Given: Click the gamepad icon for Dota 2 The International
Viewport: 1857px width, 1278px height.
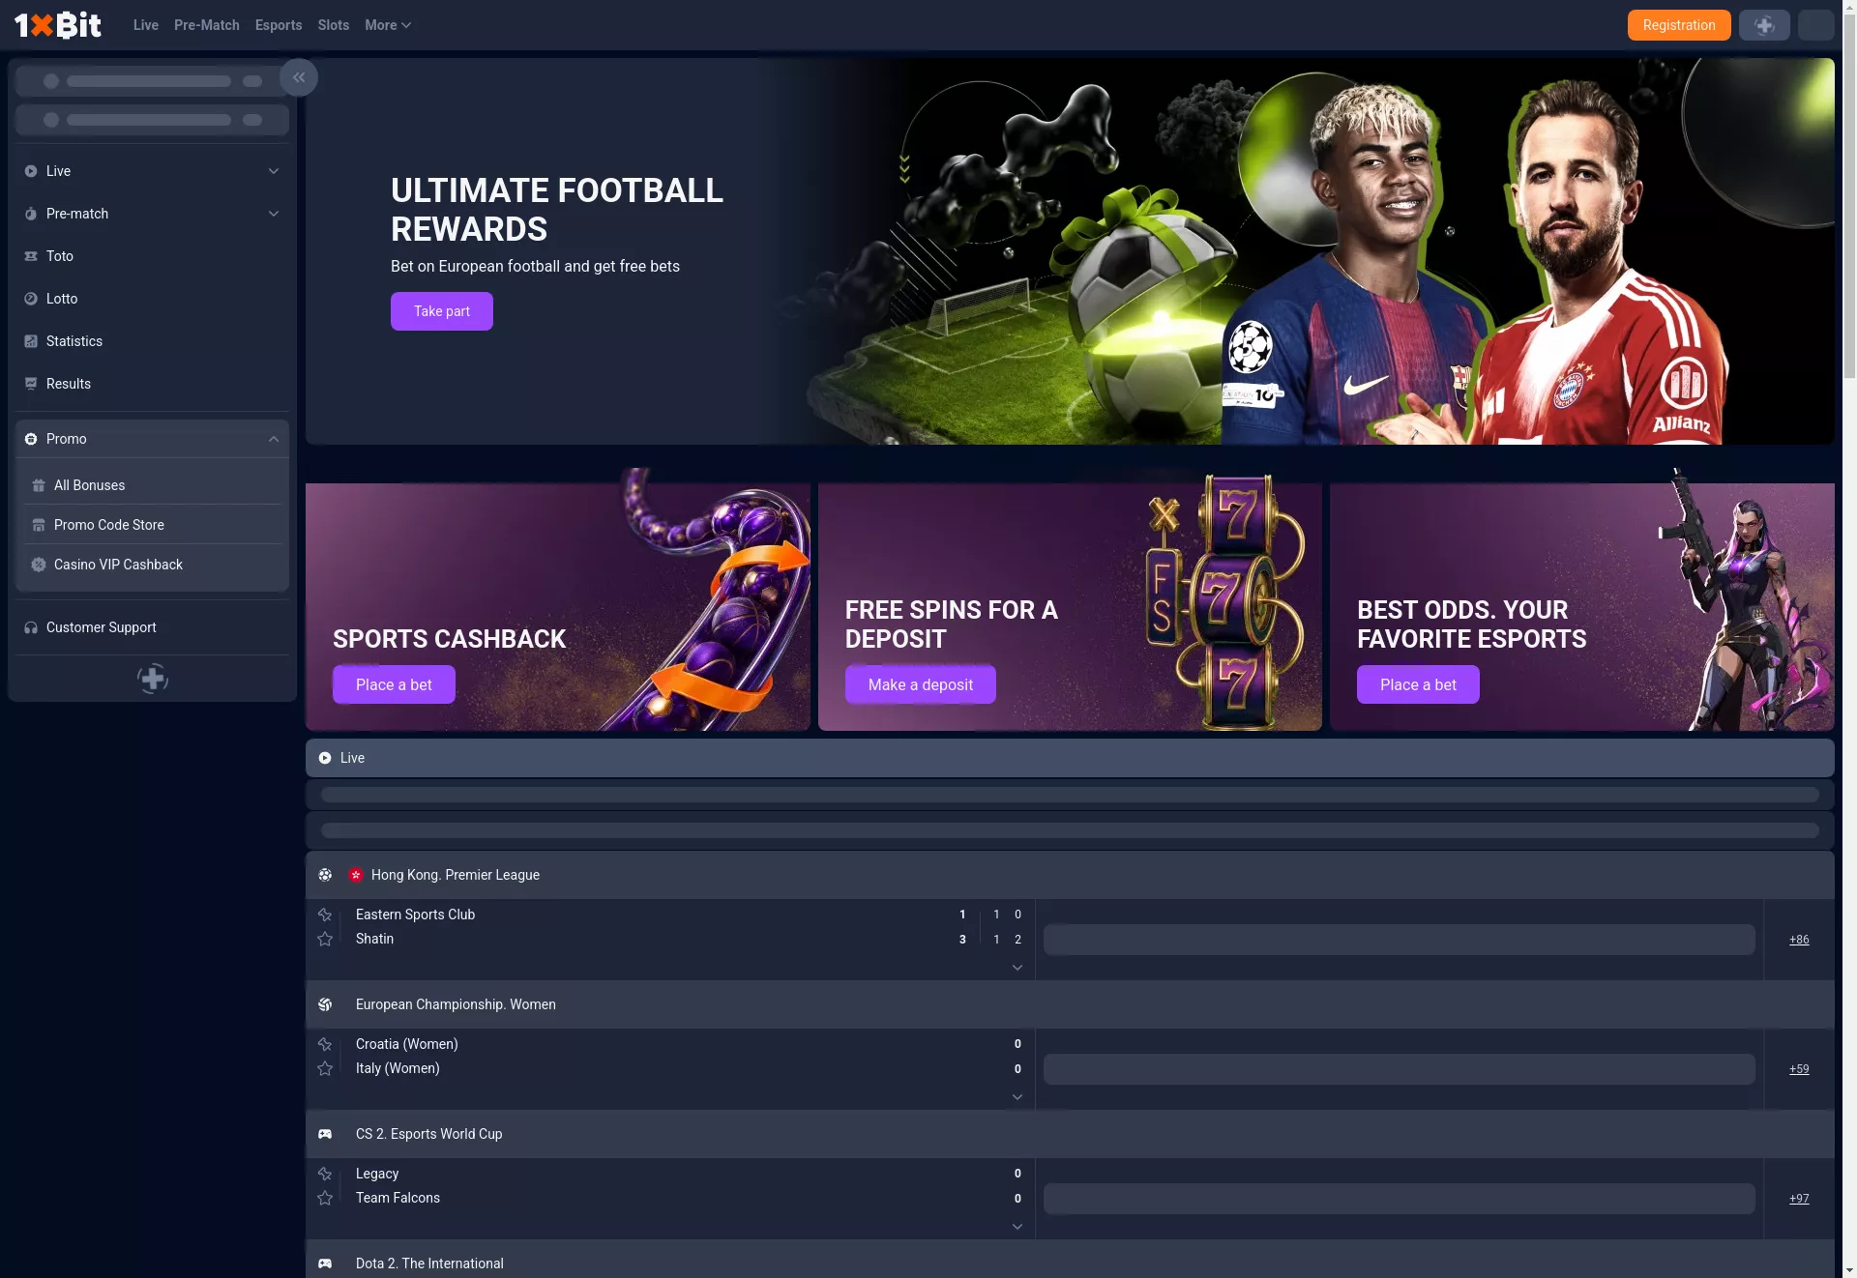Looking at the screenshot, I should 325,1263.
